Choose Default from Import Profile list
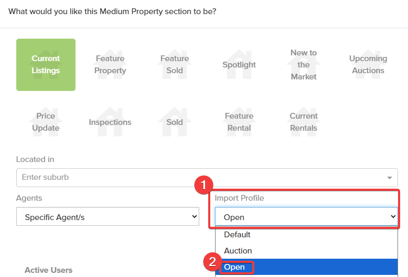This screenshot has width=408, height=277. coord(238,235)
